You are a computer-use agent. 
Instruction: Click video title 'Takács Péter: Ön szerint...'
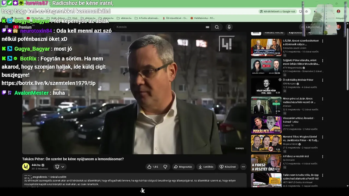[73, 159]
